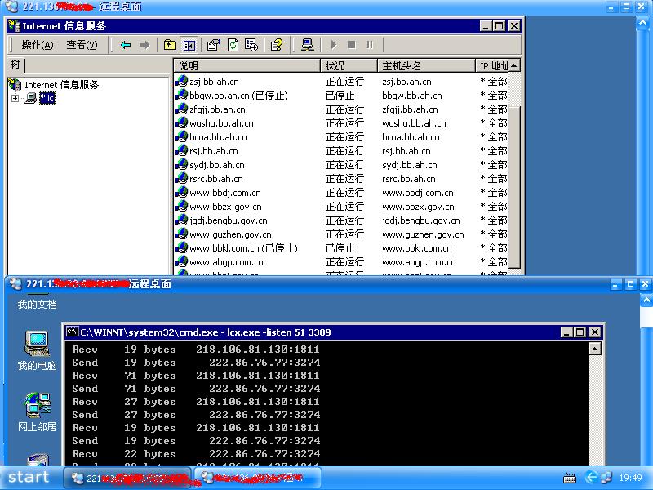Viewport: 653px width, 490px height.
Task: Click the cmd window scrollbar up arrow
Action: (594, 349)
